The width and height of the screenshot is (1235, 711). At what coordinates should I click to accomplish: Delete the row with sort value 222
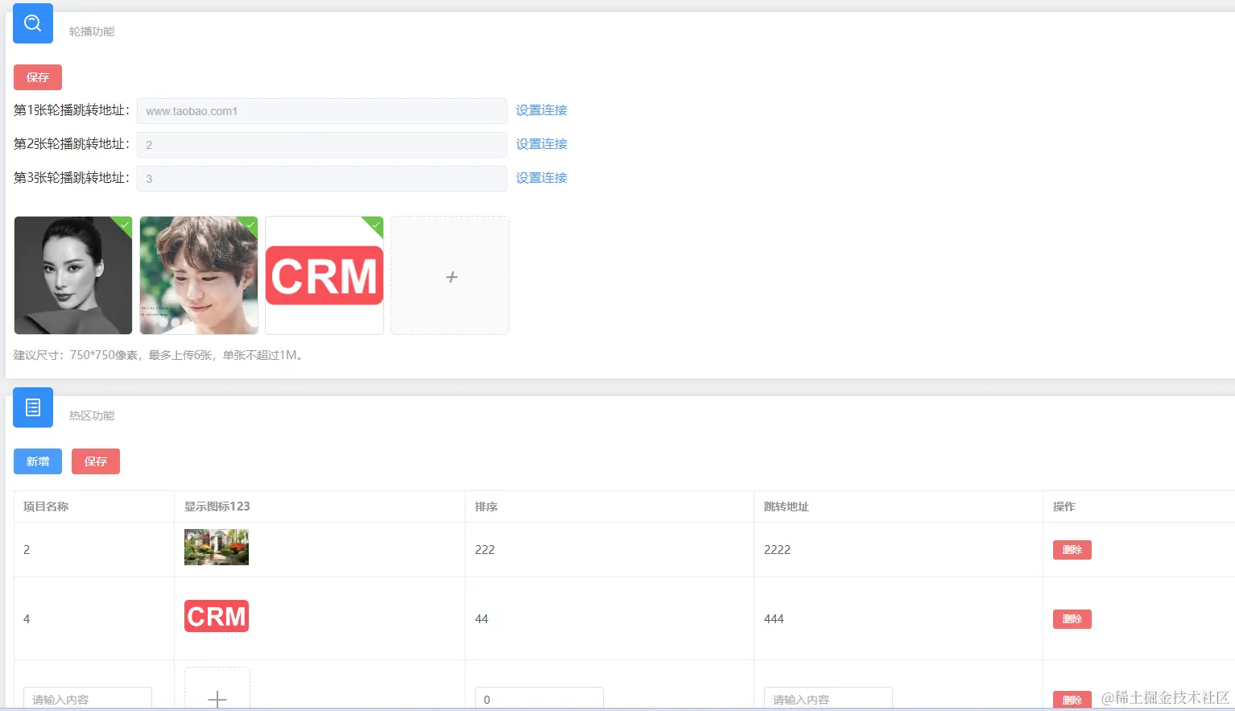click(1072, 550)
